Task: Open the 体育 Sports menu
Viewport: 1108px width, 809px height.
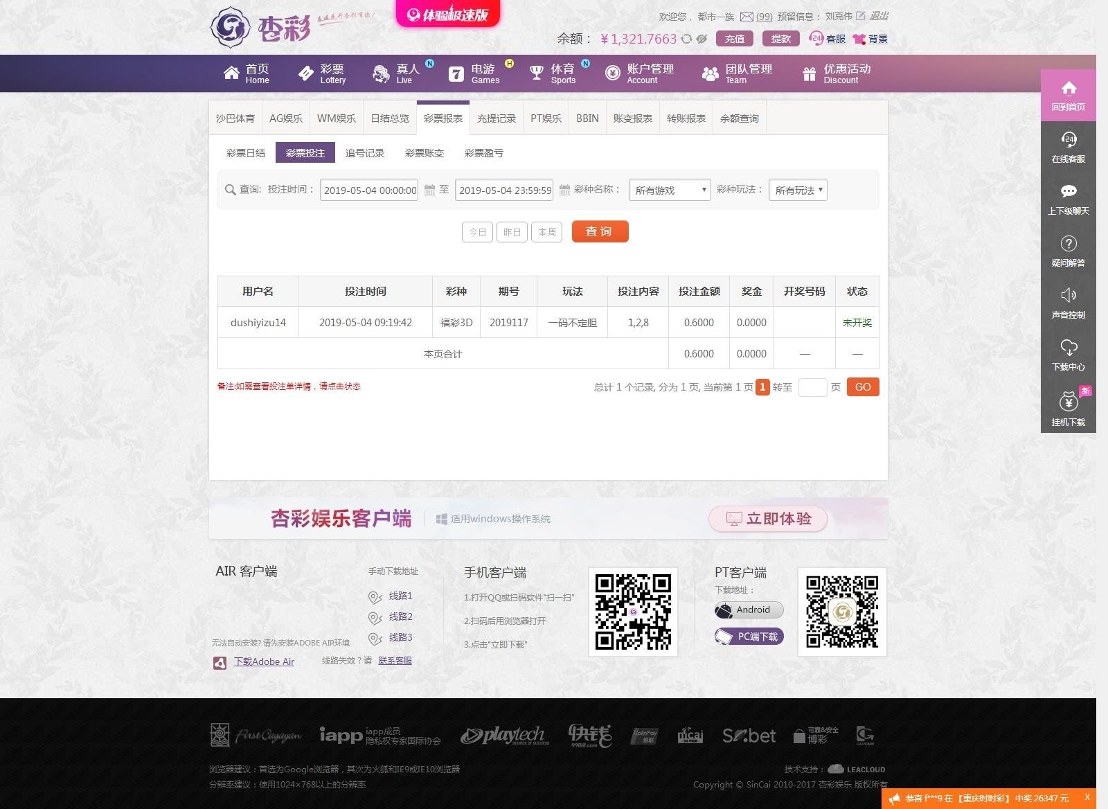Action: 553,73
